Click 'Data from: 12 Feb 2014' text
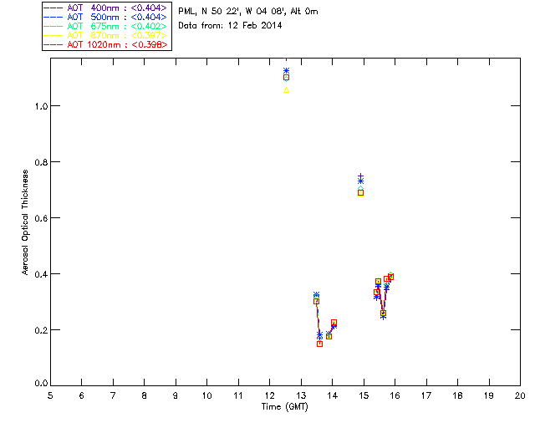 click(x=230, y=26)
